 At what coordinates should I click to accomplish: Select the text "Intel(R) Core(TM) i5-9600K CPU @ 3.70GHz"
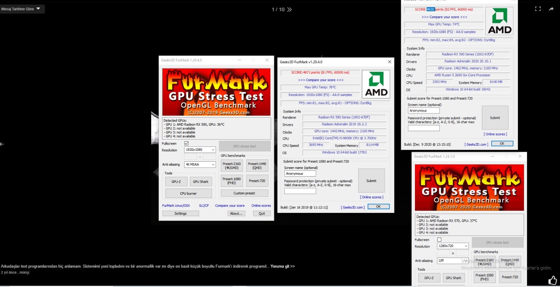pos(344,138)
